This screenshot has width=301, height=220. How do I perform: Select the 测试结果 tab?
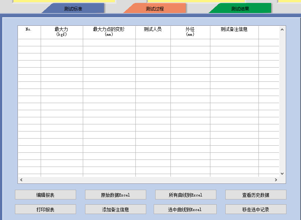point(240,9)
